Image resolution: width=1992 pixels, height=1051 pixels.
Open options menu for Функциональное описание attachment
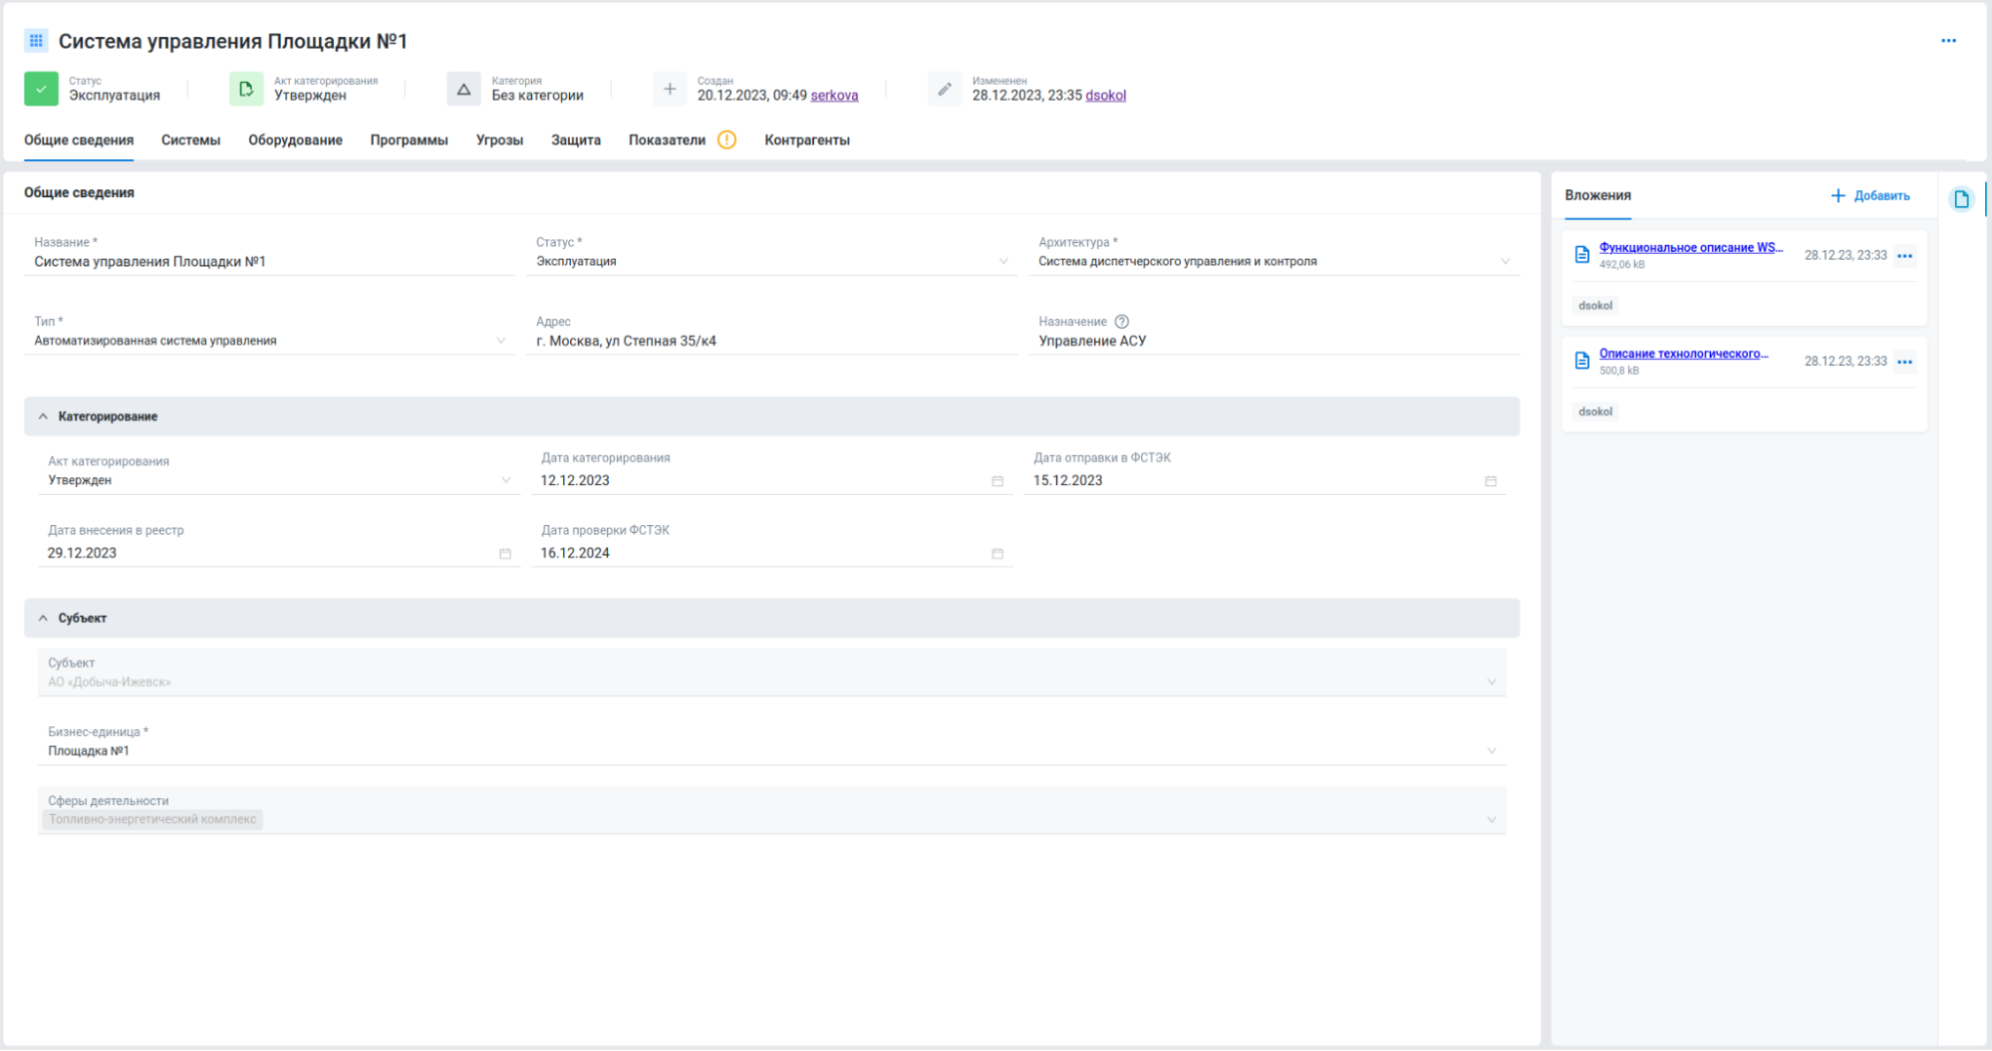click(x=1904, y=256)
